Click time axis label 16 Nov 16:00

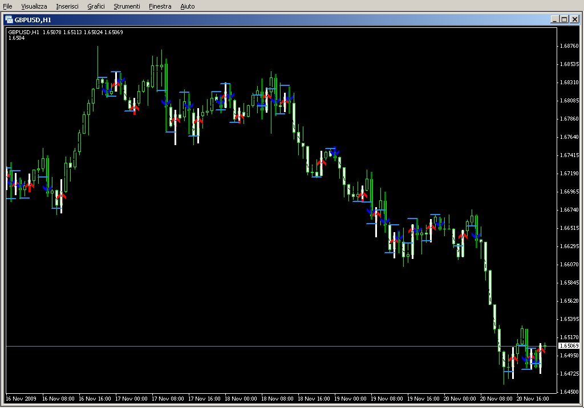(95, 399)
